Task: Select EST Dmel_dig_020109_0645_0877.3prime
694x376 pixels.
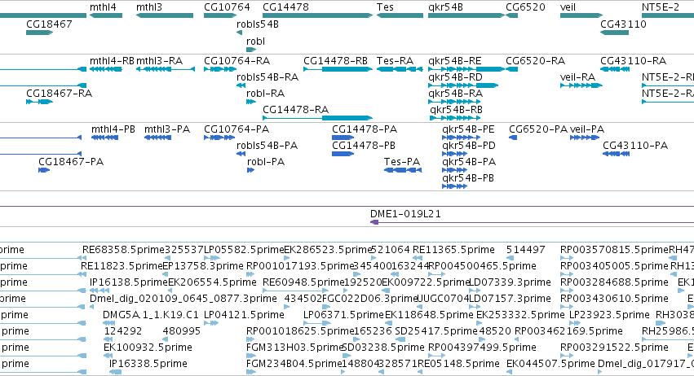Action: coord(183,299)
